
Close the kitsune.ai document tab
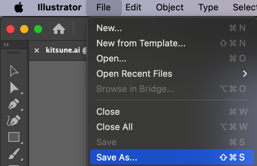(x=37, y=50)
